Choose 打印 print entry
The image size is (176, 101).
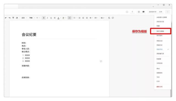pos(158,81)
